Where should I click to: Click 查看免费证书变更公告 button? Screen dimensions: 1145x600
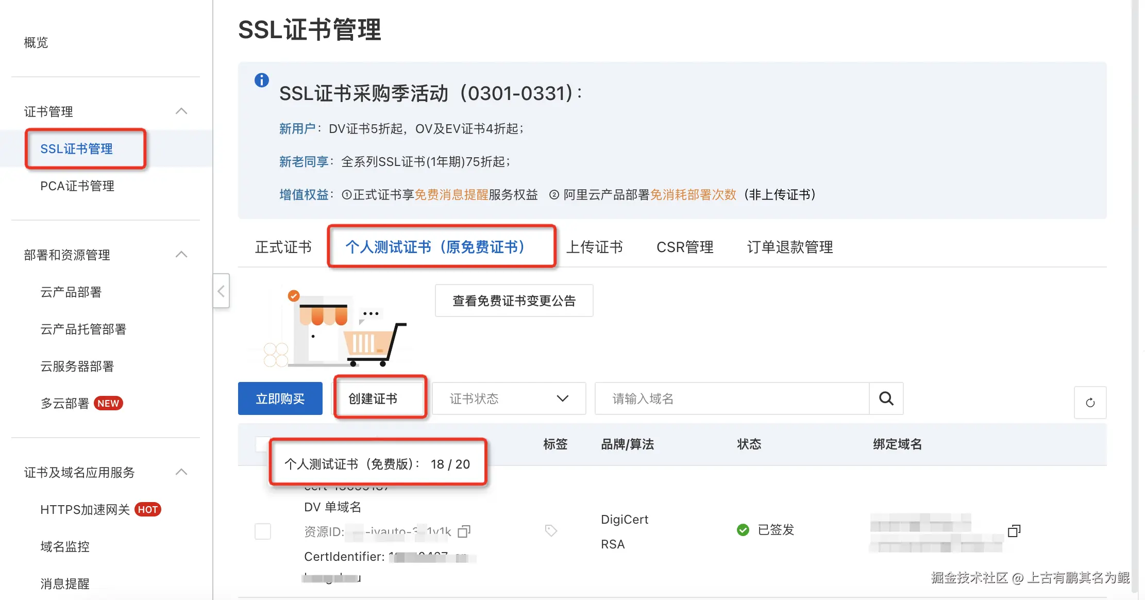pyautogui.click(x=514, y=301)
